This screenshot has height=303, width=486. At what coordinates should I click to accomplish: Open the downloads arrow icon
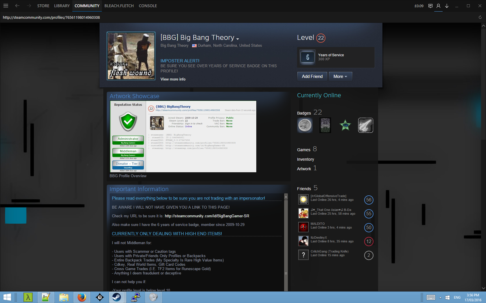pos(447,6)
